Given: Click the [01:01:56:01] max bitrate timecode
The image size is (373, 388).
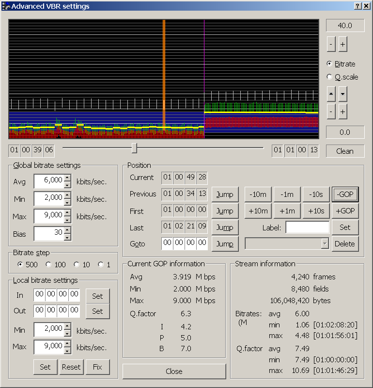Looking at the screenshot, I should click(x=335, y=336).
